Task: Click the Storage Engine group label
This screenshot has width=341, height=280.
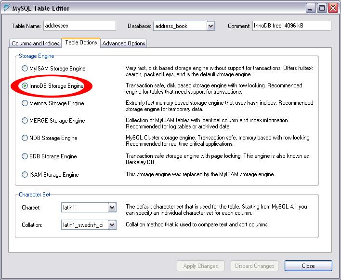Action: 36,56
